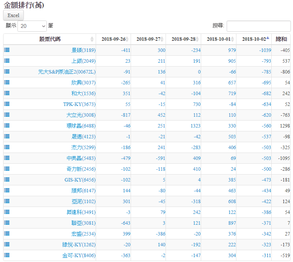Open the 顯示 rows-per-page dropdown
Image resolution: width=293 pixels, height=262 pixels.
32,26
